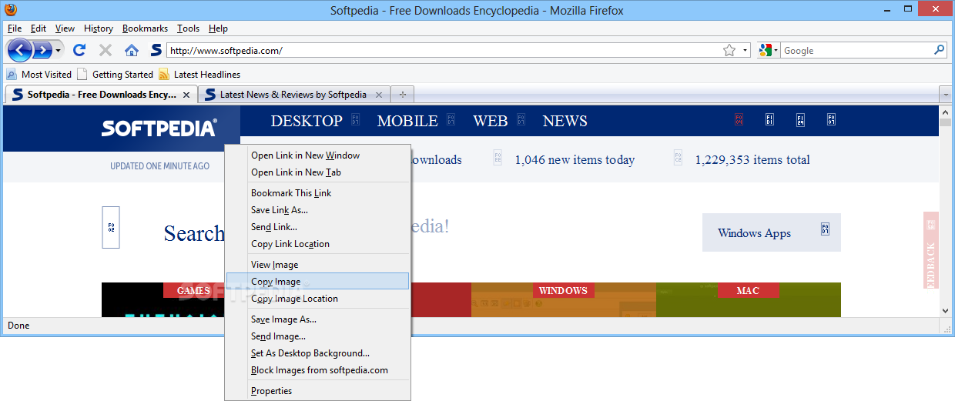Switch to Latest News & Reviews tab
This screenshot has width=955, height=401.
[x=293, y=95]
